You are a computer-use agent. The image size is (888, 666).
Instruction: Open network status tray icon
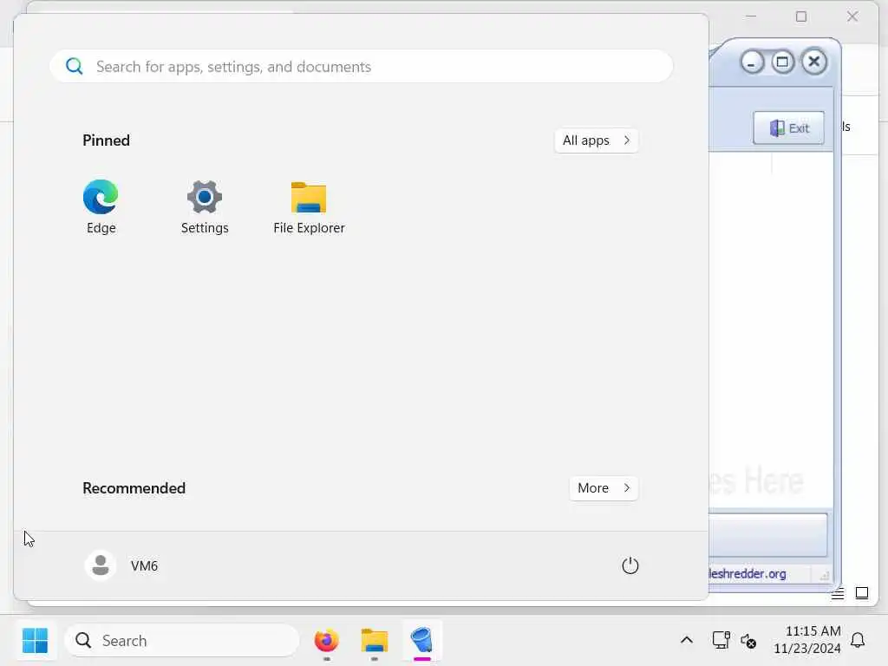click(x=721, y=640)
